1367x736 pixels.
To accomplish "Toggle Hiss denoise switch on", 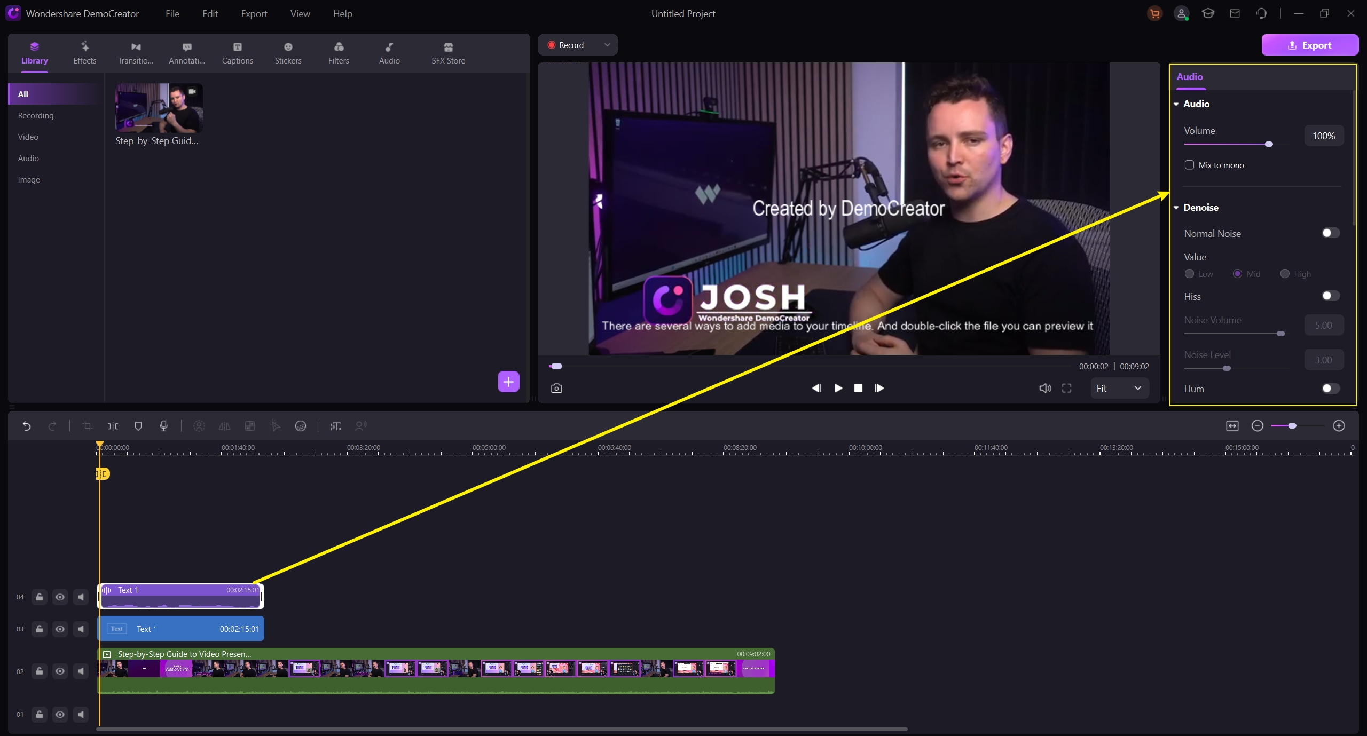I will coord(1330,296).
